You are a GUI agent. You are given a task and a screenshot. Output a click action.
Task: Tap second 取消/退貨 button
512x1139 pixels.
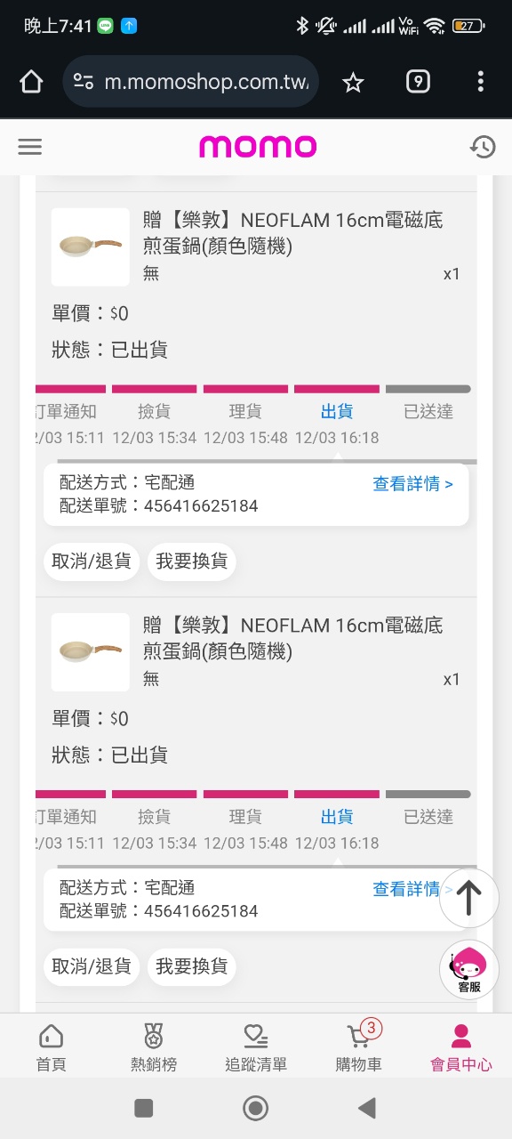[x=92, y=966]
